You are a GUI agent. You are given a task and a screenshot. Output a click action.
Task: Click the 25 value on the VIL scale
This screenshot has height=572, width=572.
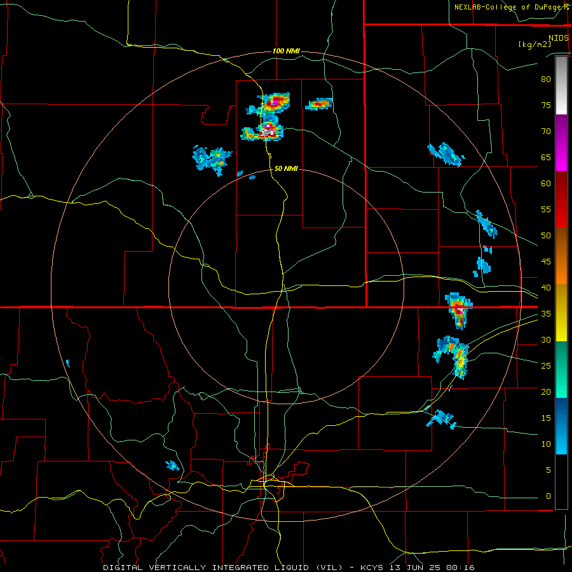click(x=546, y=366)
